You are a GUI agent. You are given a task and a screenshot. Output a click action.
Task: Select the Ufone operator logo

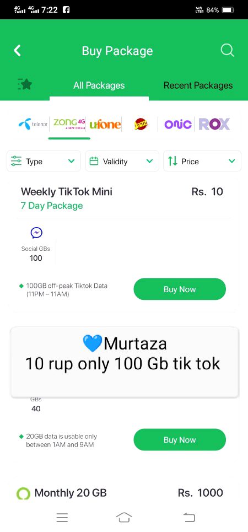click(105, 125)
